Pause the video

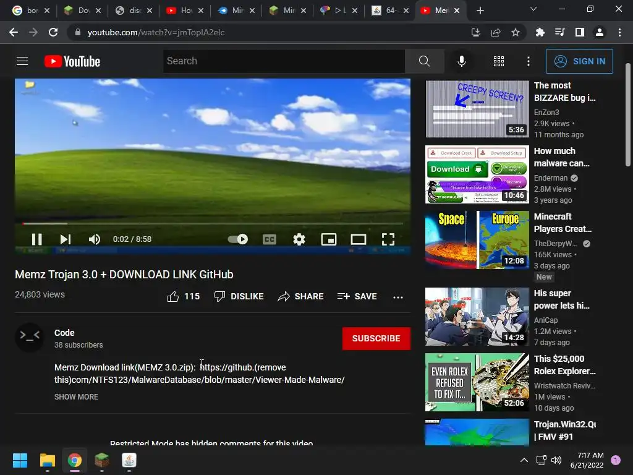pyautogui.click(x=36, y=239)
